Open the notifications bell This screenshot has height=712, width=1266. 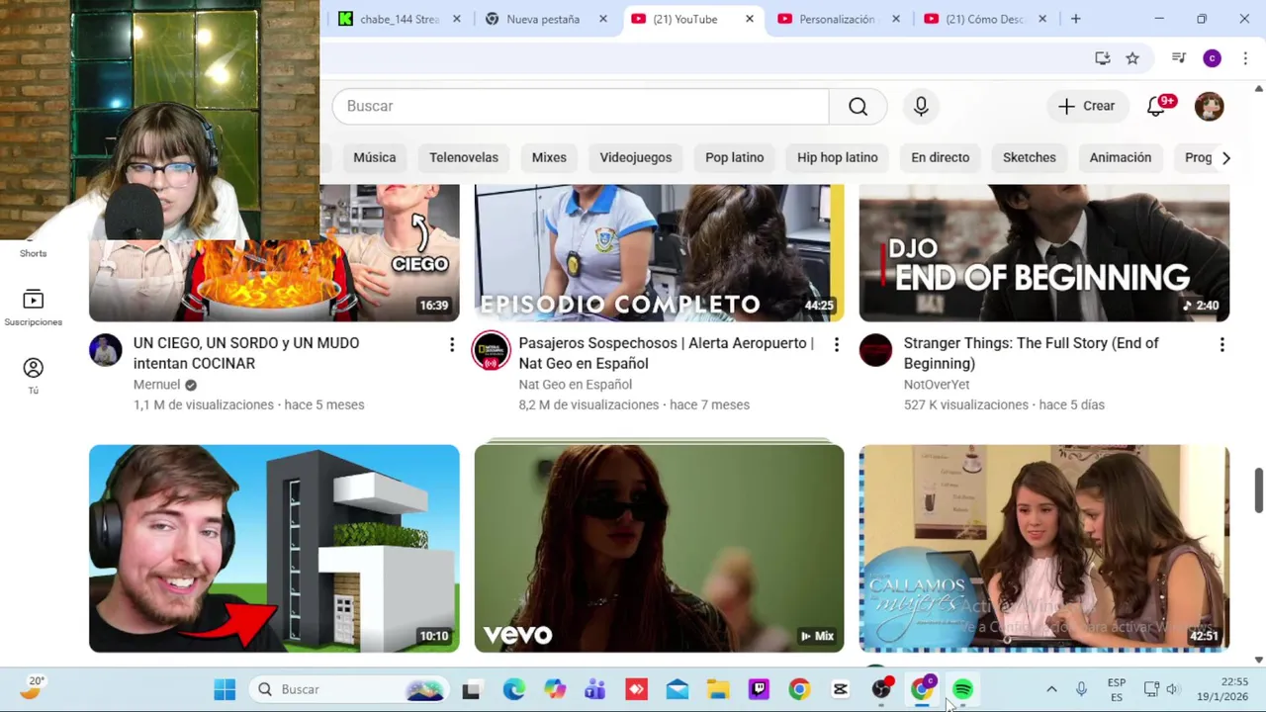(x=1156, y=106)
